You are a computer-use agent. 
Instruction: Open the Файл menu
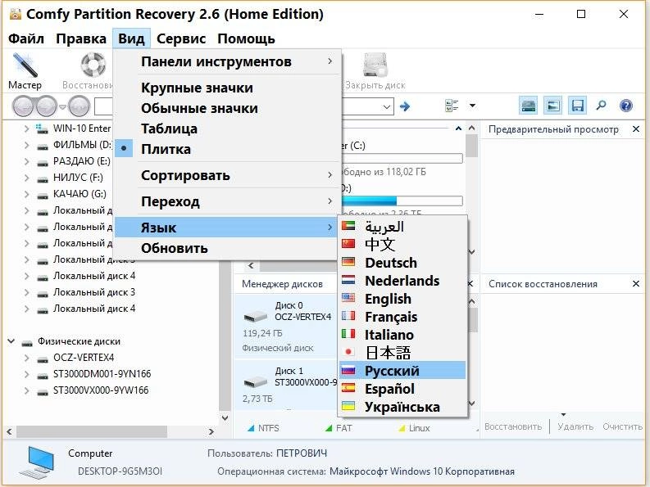(25, 38)
